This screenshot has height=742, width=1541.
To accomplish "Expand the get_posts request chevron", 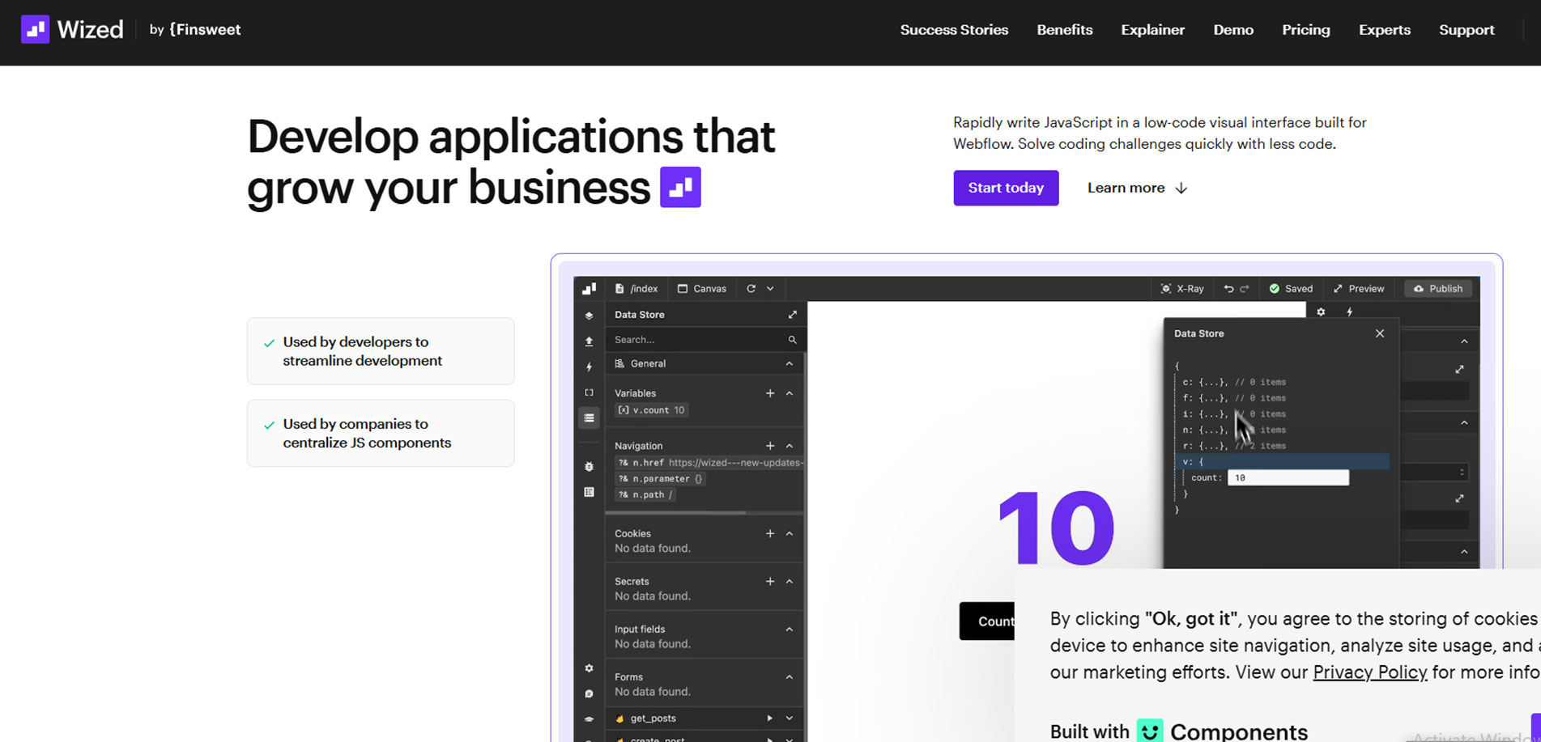I will (790, 719).
